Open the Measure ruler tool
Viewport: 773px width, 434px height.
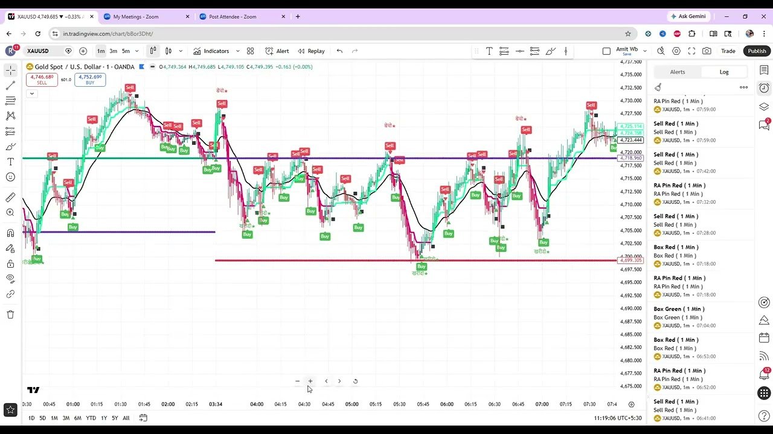tap(10, 197)
